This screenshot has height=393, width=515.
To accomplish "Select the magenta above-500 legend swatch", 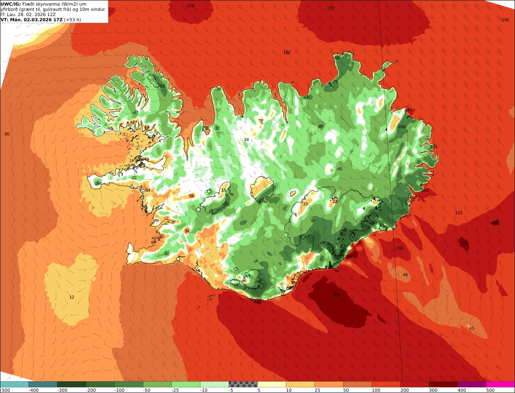I will 501,384.
